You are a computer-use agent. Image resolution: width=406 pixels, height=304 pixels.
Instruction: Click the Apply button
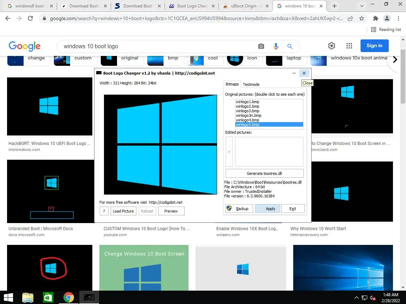[267, 209]
